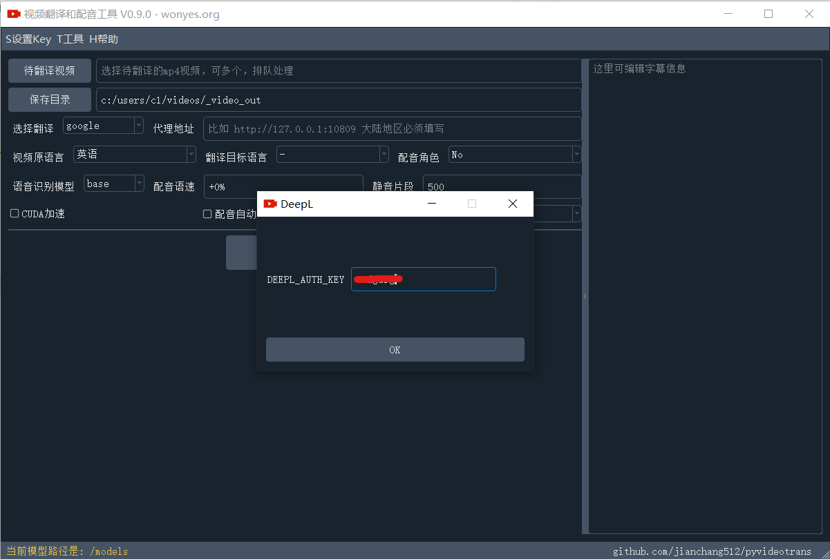This screenshot has width=830, height=559.
Task: Click the 保存目录 button
Action: coord(50,99)
